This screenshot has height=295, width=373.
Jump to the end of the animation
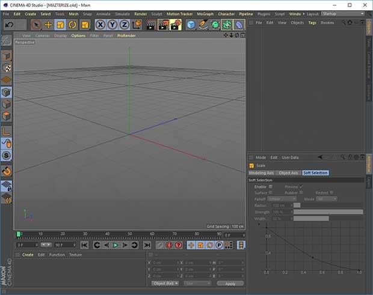click(x=147, y=245)
